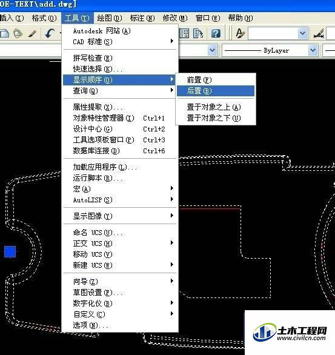This screenshot has height=355, width=335.
Task: Open 对象特性管理器 Ctrl+1
Action: 119,118
